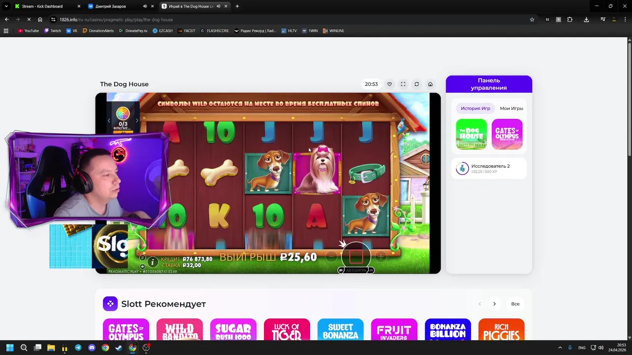632x355 pixels.
Task: Mute the Дмитрий Захаров tab audio icon
Action: pyautogui.click(x=145, y=6)
